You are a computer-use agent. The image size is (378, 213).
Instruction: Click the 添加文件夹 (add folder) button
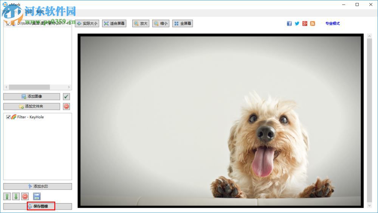pos(32,106)
